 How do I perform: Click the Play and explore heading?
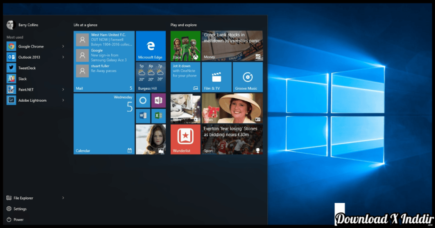click(184, 25)
